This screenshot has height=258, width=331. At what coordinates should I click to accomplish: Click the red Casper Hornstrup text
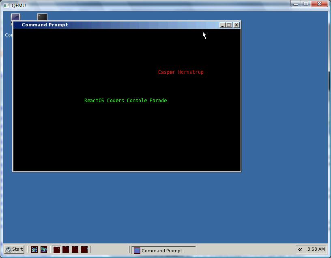[x=181, y=72]
